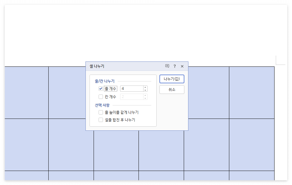Viewport: 292px width, 185px height.
Task: Enable the 칸 개수 checkbox
Action: tap(101, 97)
